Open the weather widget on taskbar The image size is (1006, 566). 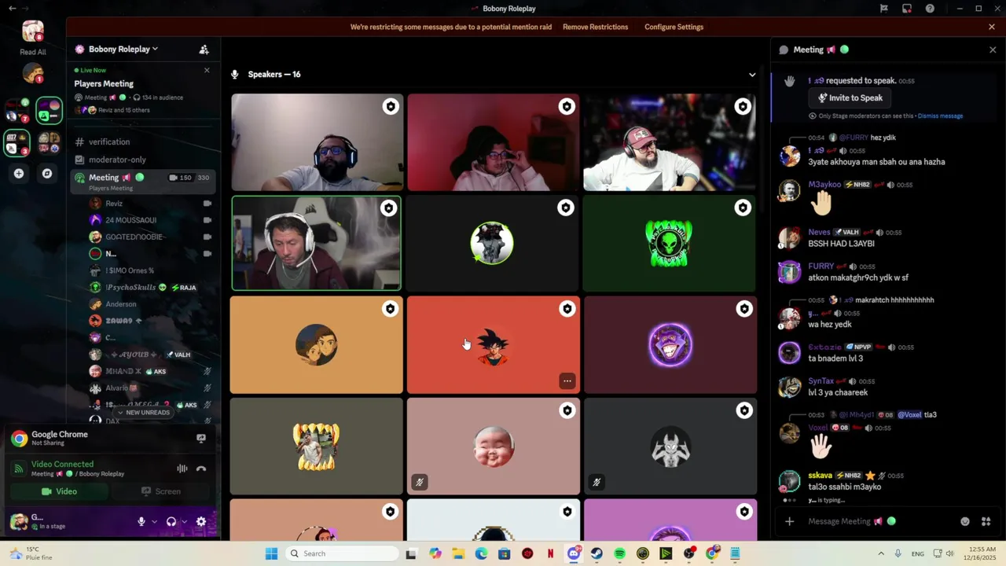tap(31, 553)
